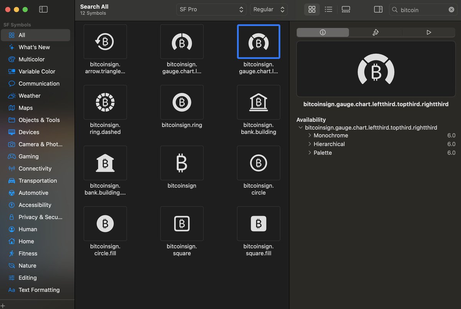Viewport: 461px width, 309px height.
Task: Open the Objects & Tools category
Action: (x=36, y=120)
